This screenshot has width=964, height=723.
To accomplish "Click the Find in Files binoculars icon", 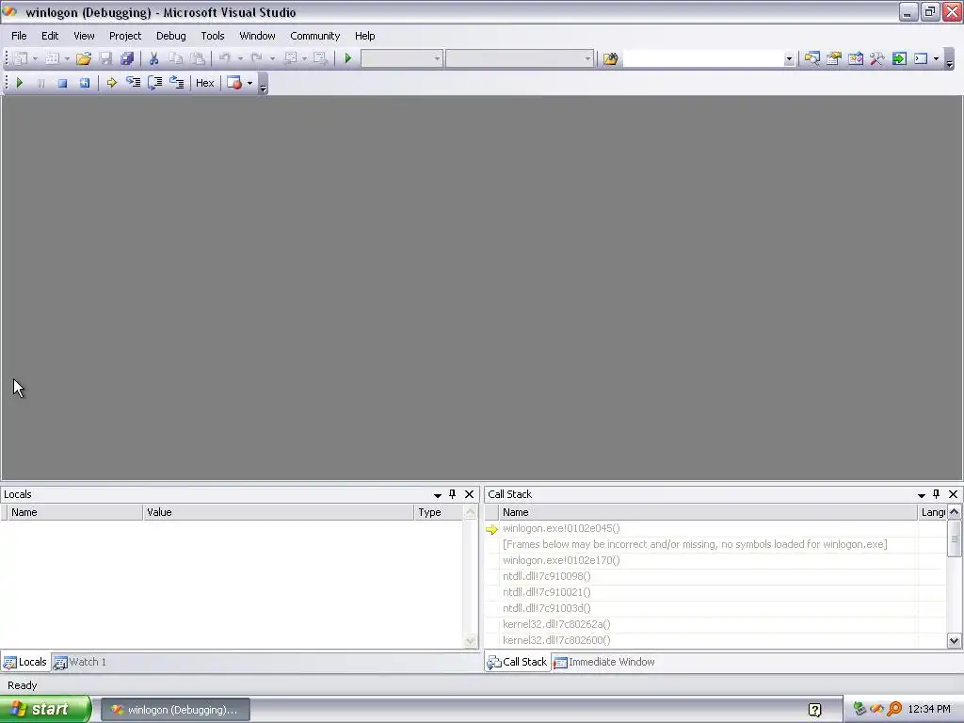I will [610, 58].
